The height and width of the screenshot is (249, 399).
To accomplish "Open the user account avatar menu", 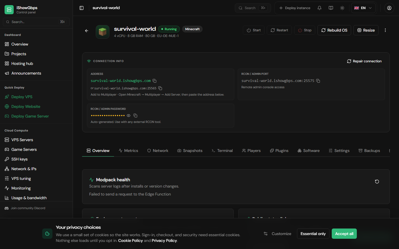I will coord(389,8).
